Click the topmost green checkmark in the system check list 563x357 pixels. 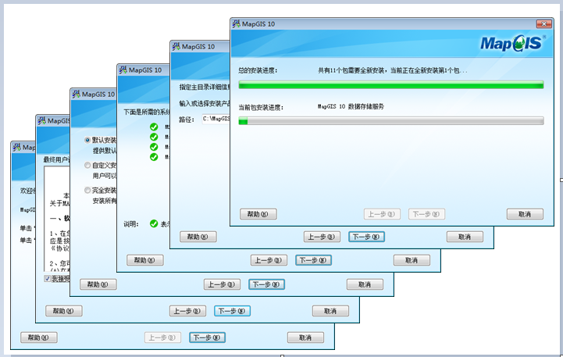point(154,127)
